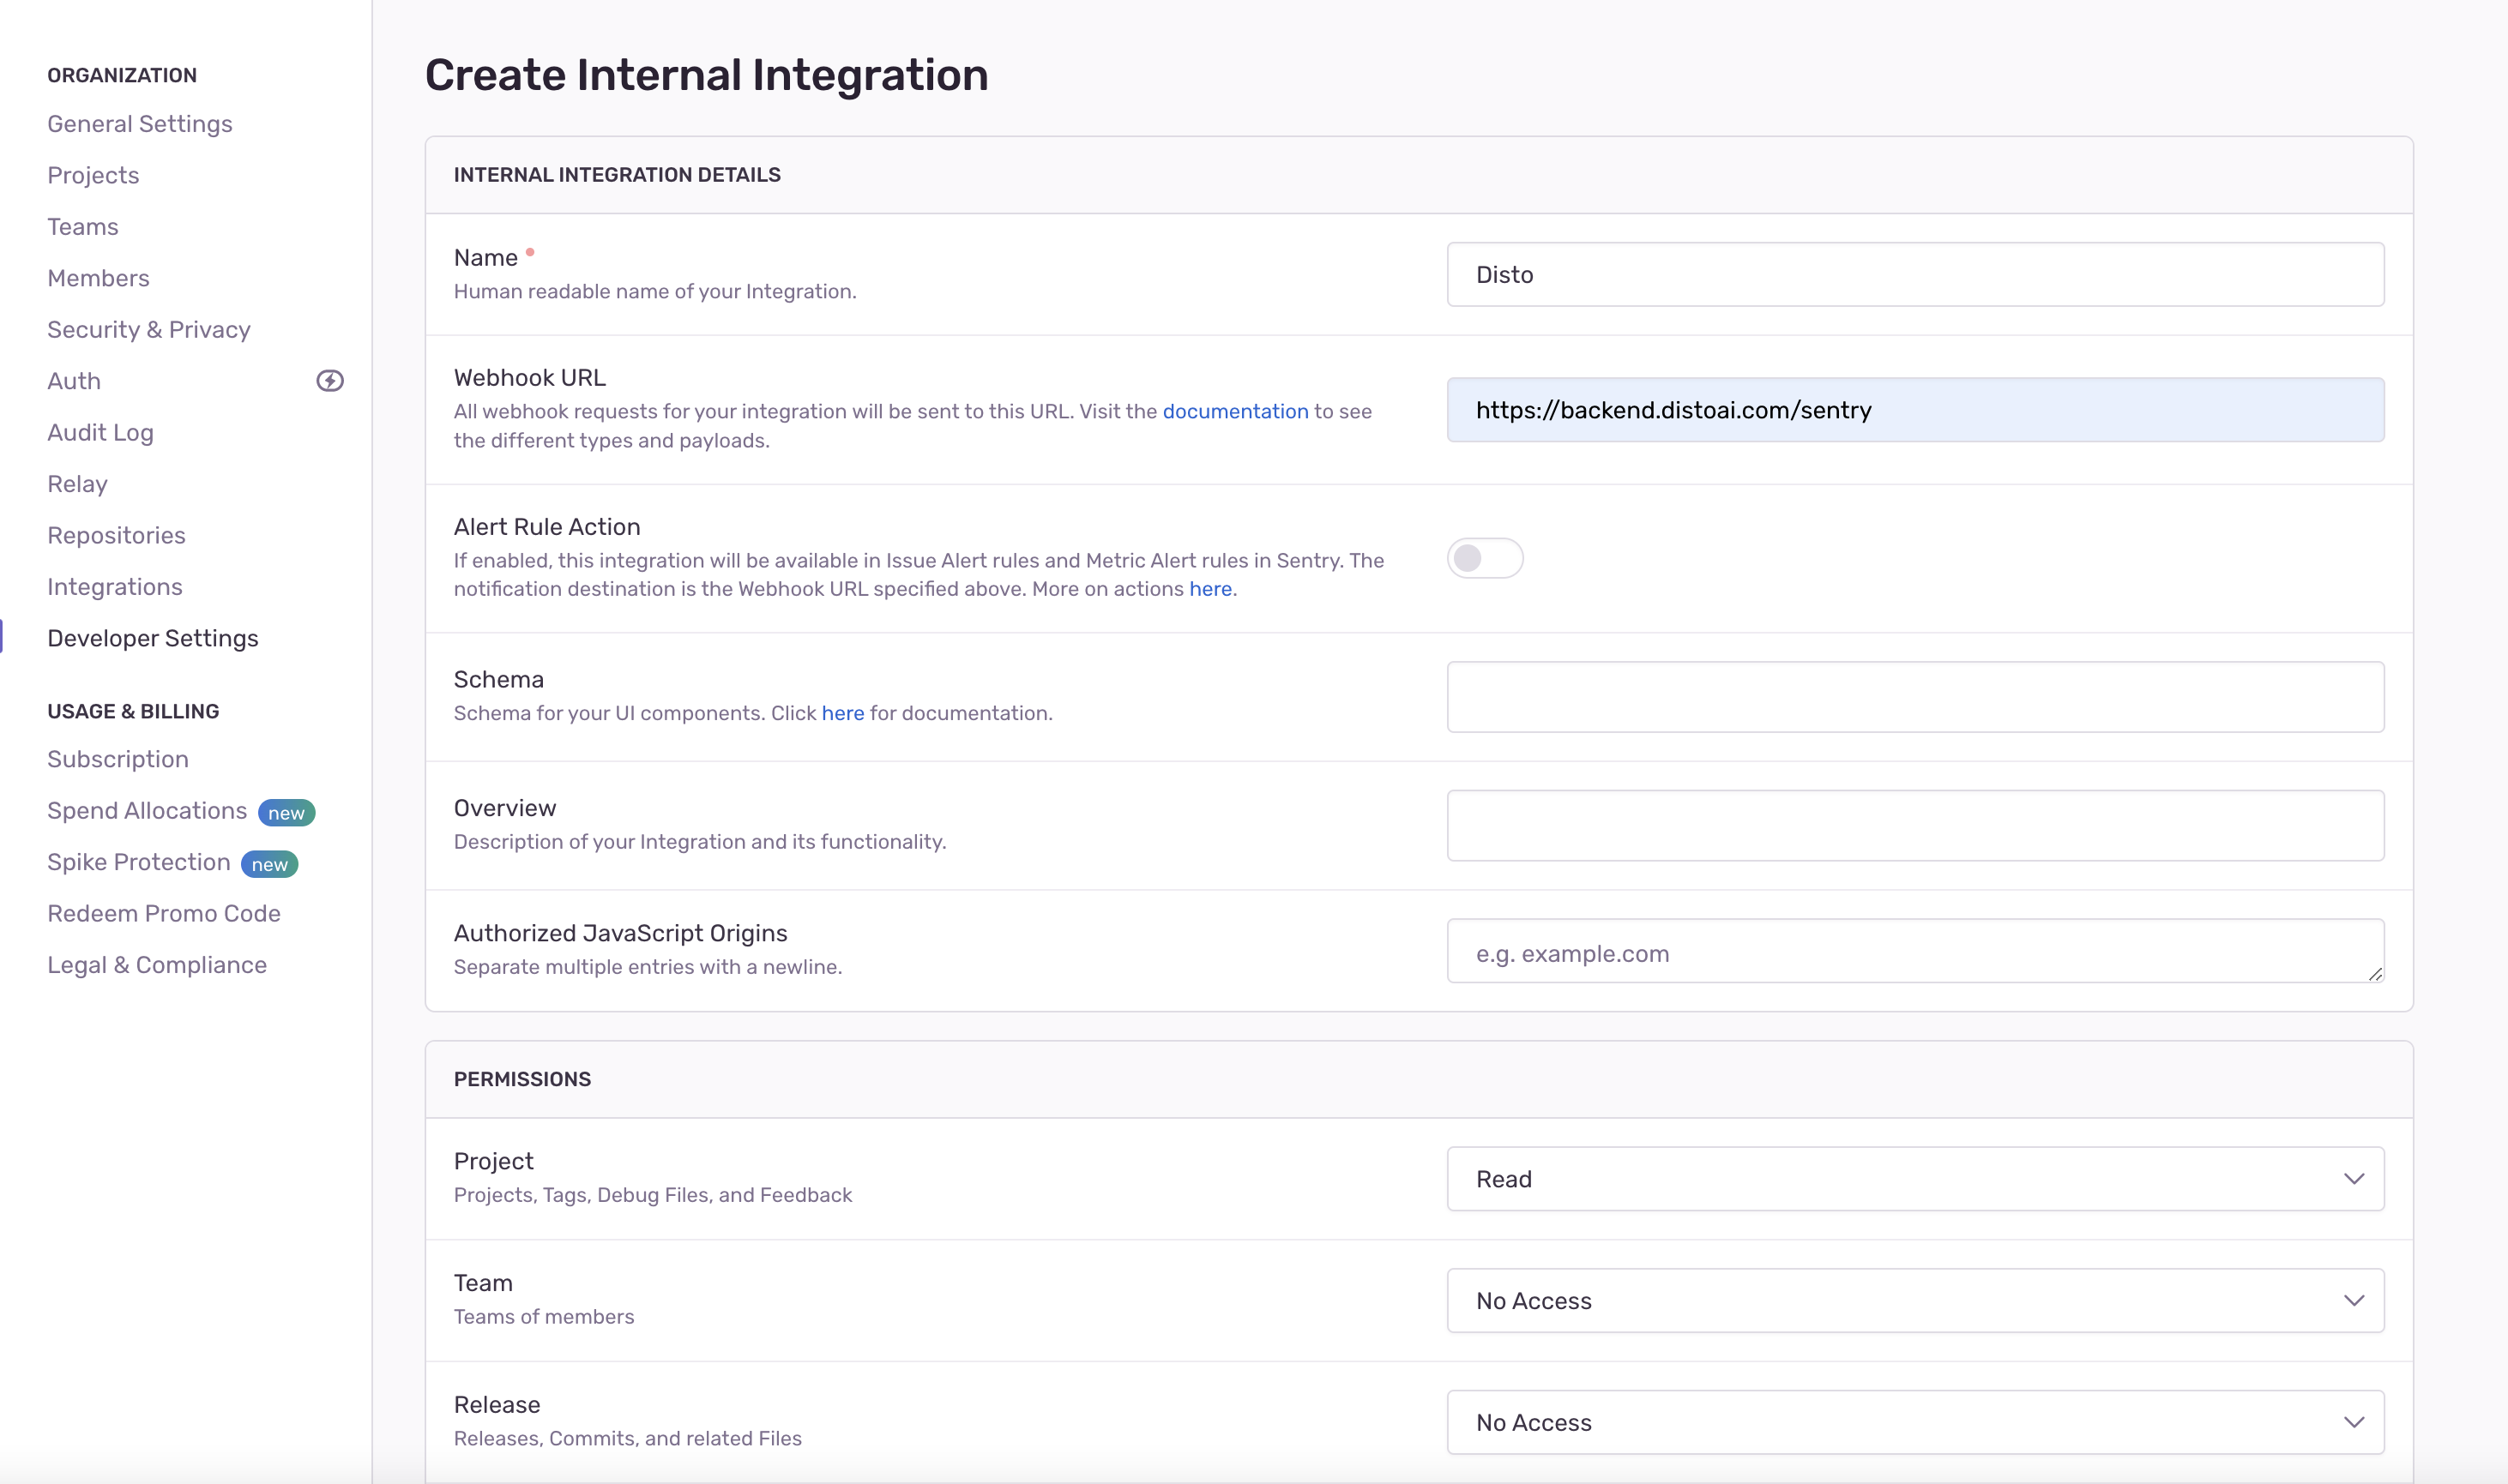Open Redeem Promo Code page
Image resolution: width=2508 pixels, height=1484 pixels.
[163, 914]
